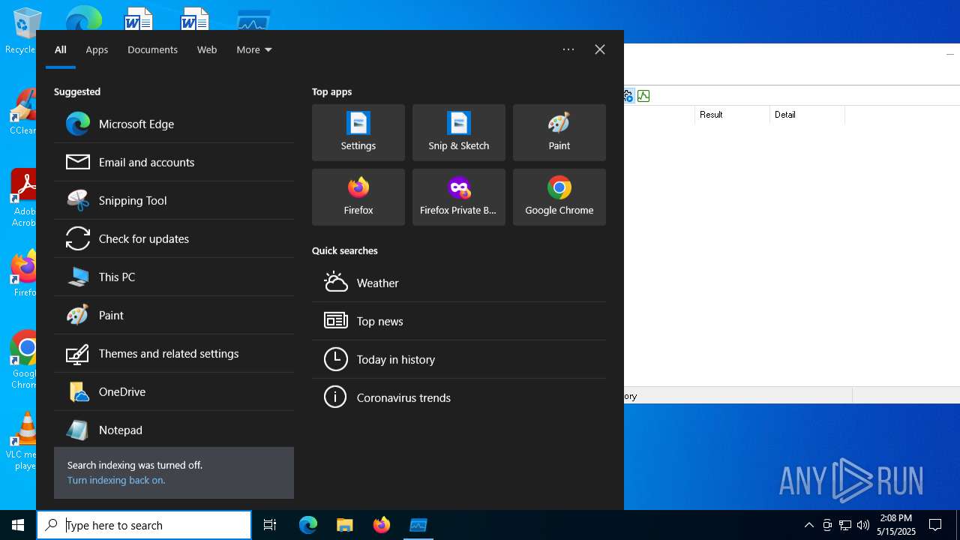
Task: Close the search panel
Action: pos(600,49)
